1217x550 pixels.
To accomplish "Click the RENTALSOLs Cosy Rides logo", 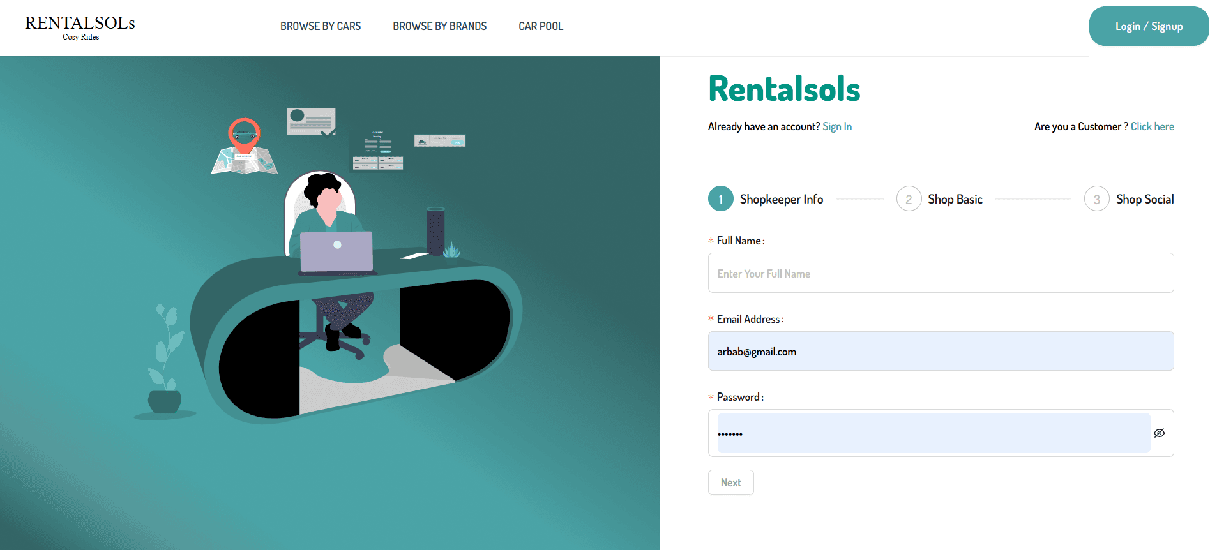I will (80, 27).
